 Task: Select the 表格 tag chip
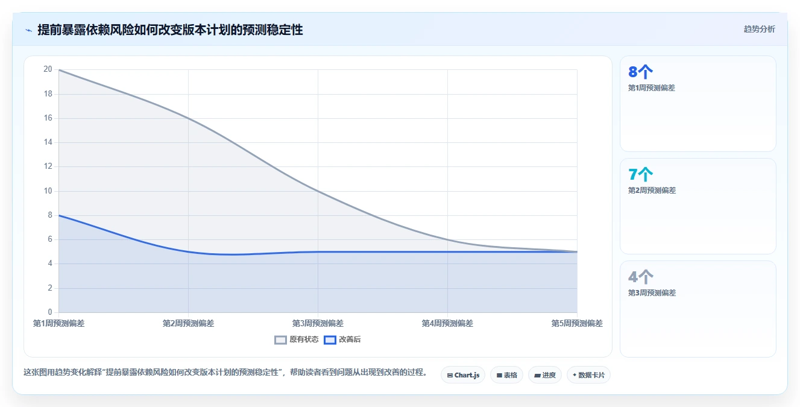point(506,375)
